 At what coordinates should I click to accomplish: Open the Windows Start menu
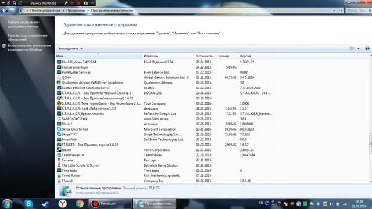tap(7, 204)
